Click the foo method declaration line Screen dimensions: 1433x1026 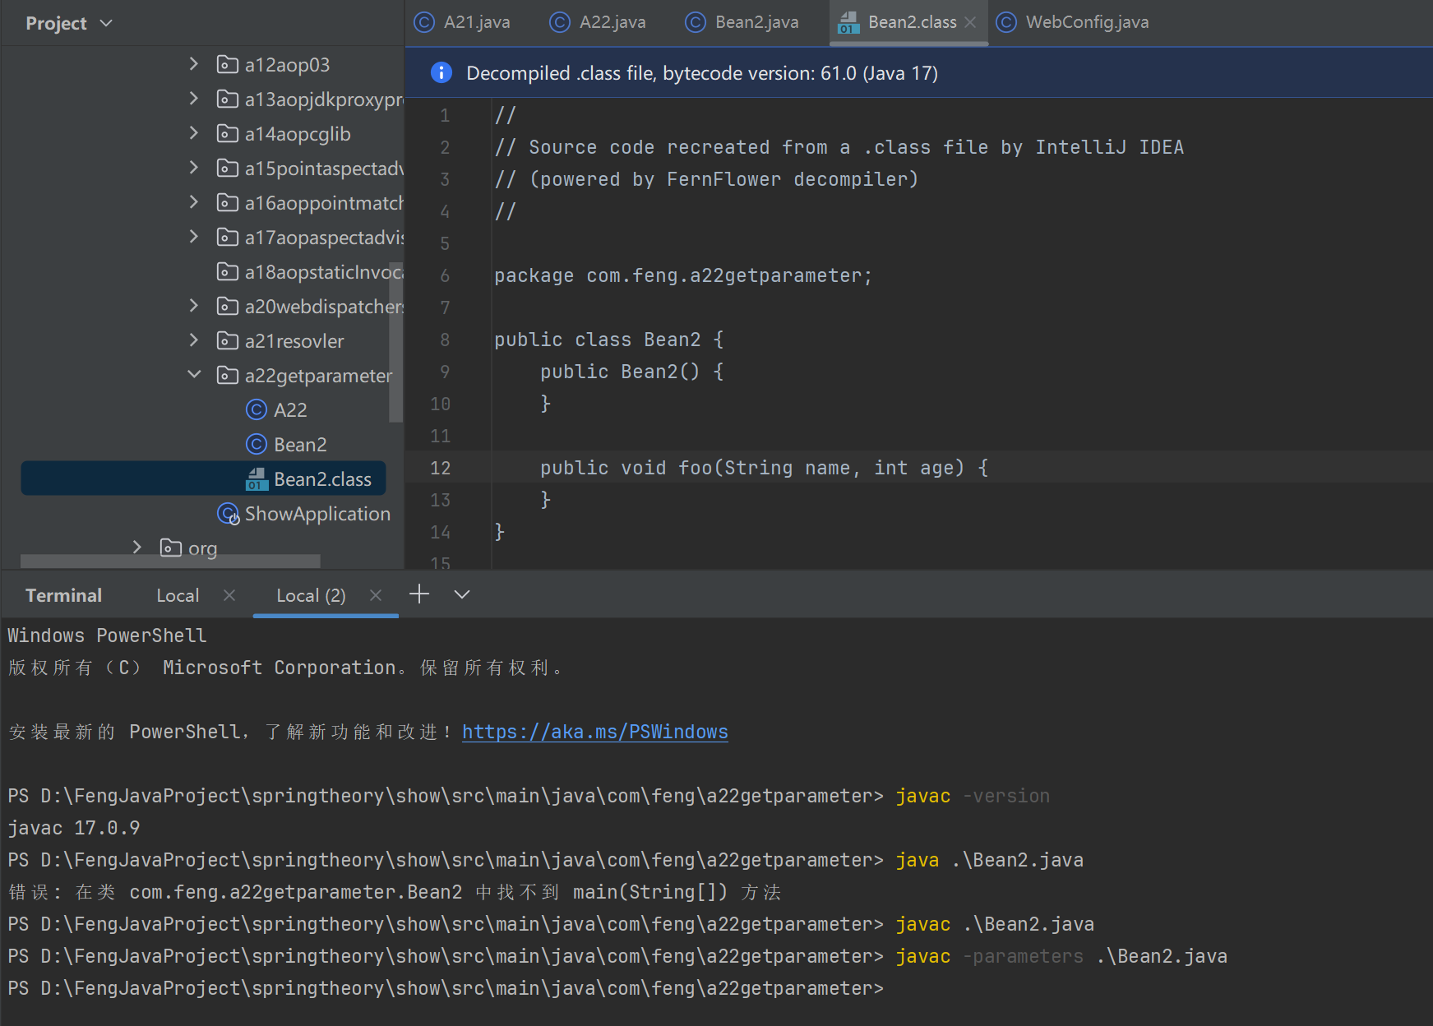pos(764,468)
